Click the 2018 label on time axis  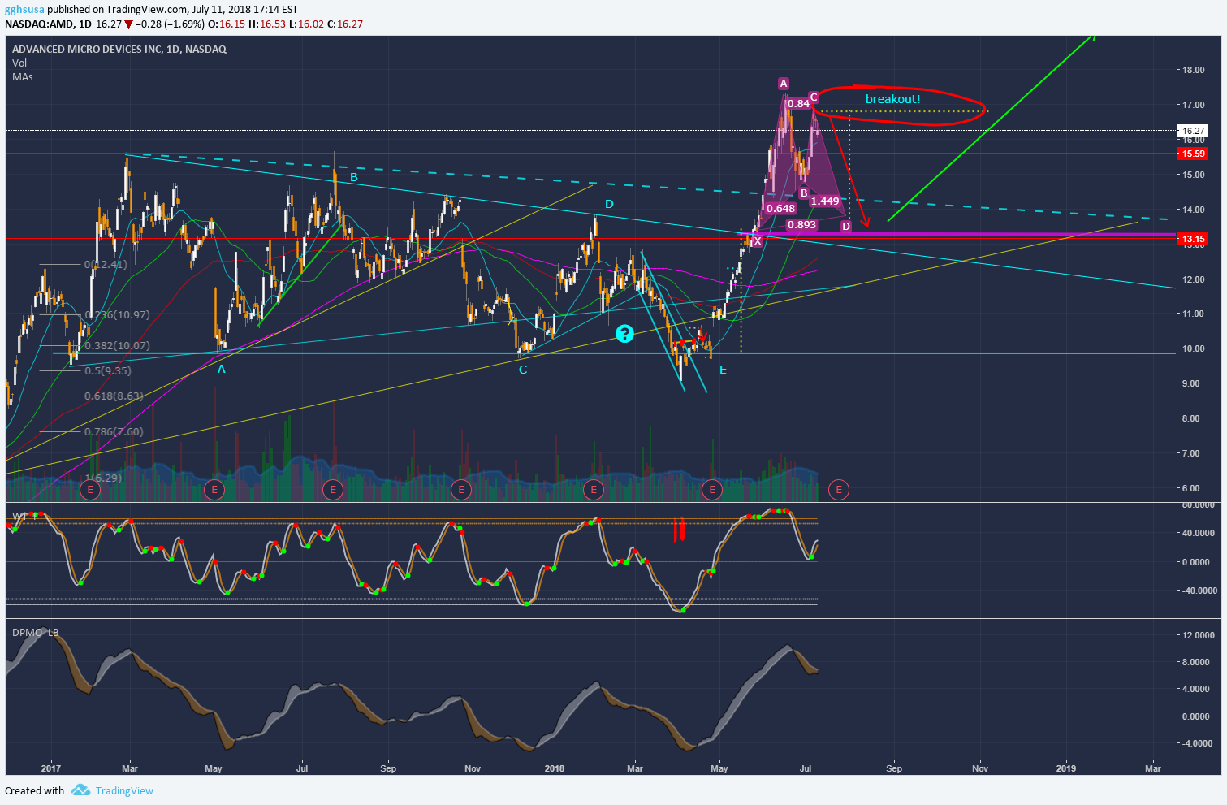click(x=555, y=768)
